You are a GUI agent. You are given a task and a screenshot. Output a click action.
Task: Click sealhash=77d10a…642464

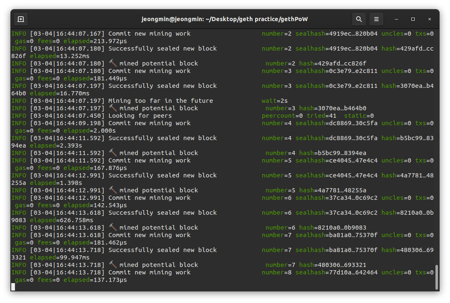[336, 272]
